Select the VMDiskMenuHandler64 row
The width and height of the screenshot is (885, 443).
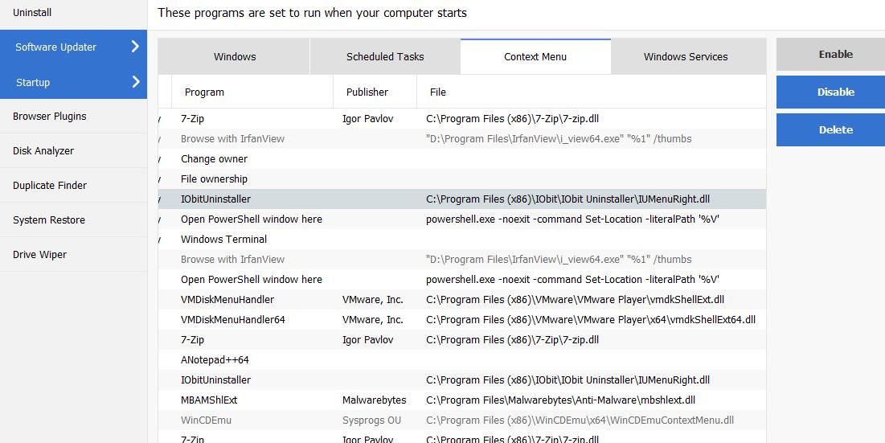click(x=461, y=319)
